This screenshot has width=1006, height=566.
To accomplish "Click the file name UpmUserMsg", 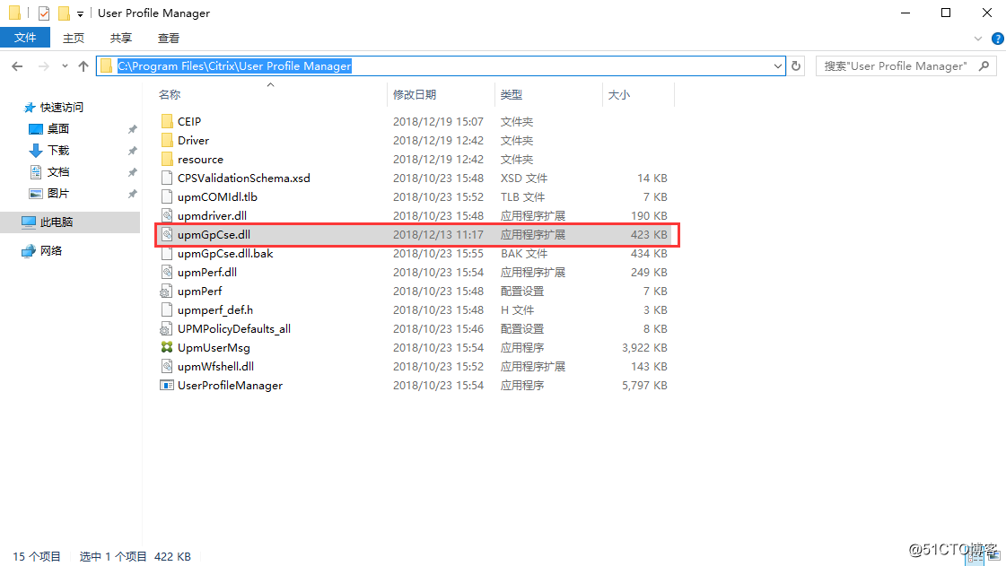I will click(x=214, y=348).
